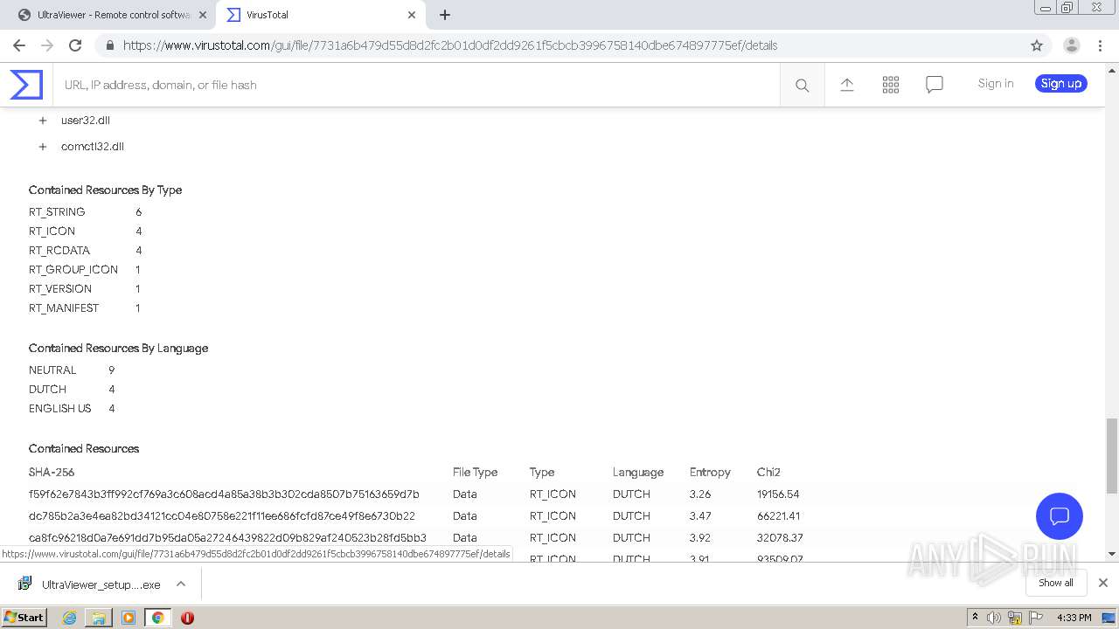Click the taskbar clock 4:33 PM

[x=1074, y=618]
